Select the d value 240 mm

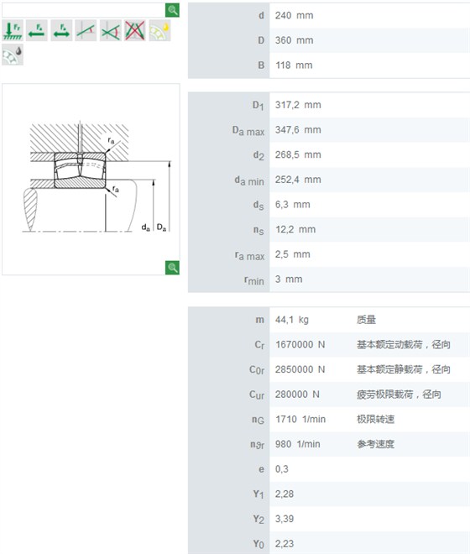tap(294, 16)
